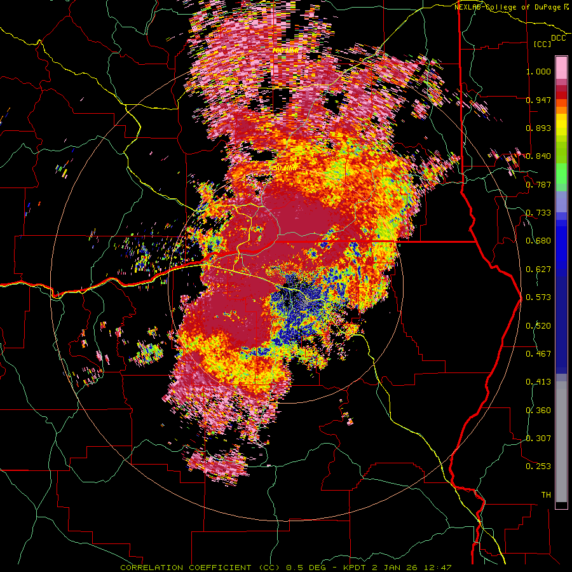Click the gray segment of the color bar
Viewport: 572px width, 572px height.
[561, 442]
